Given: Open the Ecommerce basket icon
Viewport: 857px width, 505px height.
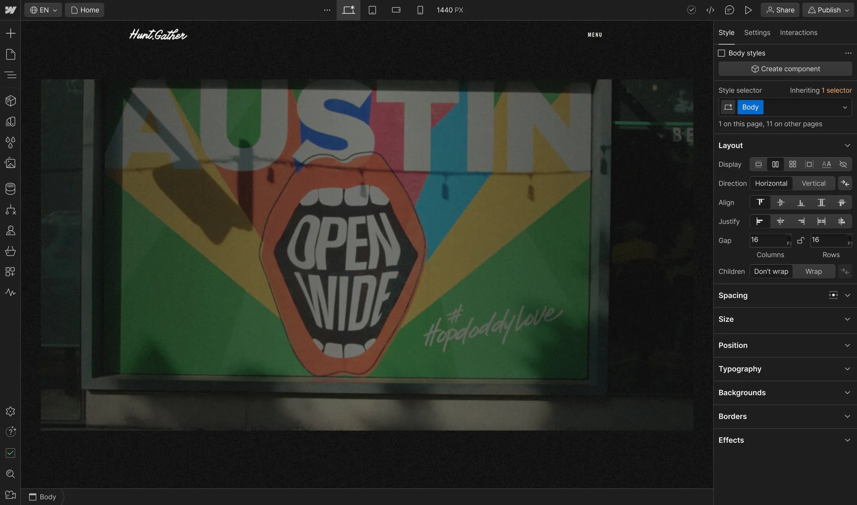Looking at the screenshot, I should (10, 251).
